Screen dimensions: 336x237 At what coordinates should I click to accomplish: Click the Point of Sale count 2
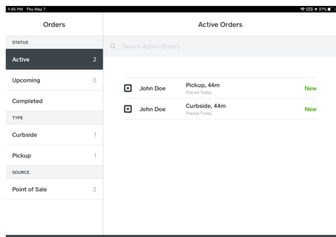[x=95, y=189]
